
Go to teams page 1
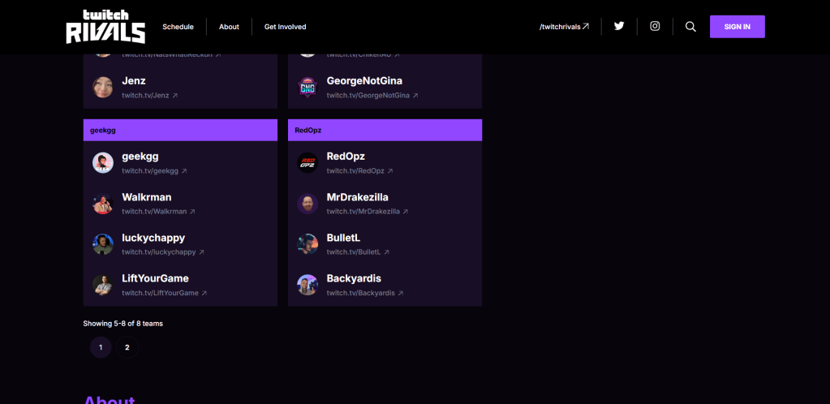tap(101, 347)
